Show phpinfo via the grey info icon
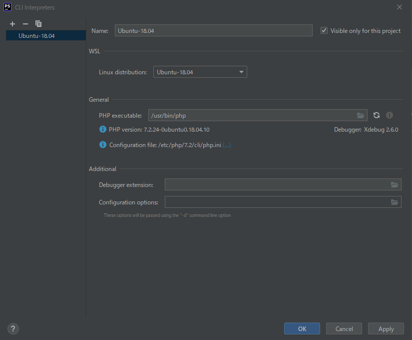This screenshot has height=340, width=412. click(x=390, y=116)
